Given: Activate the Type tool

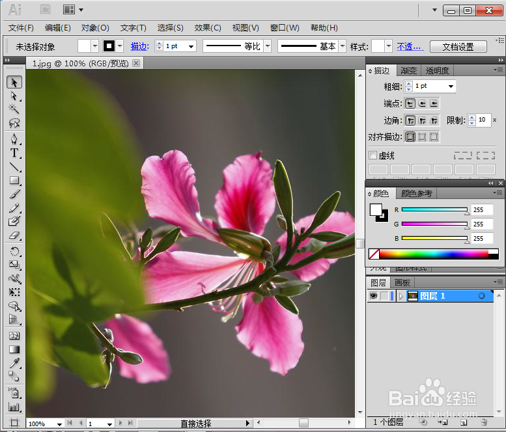Looking at the screenshot, I should coord(14,153).
